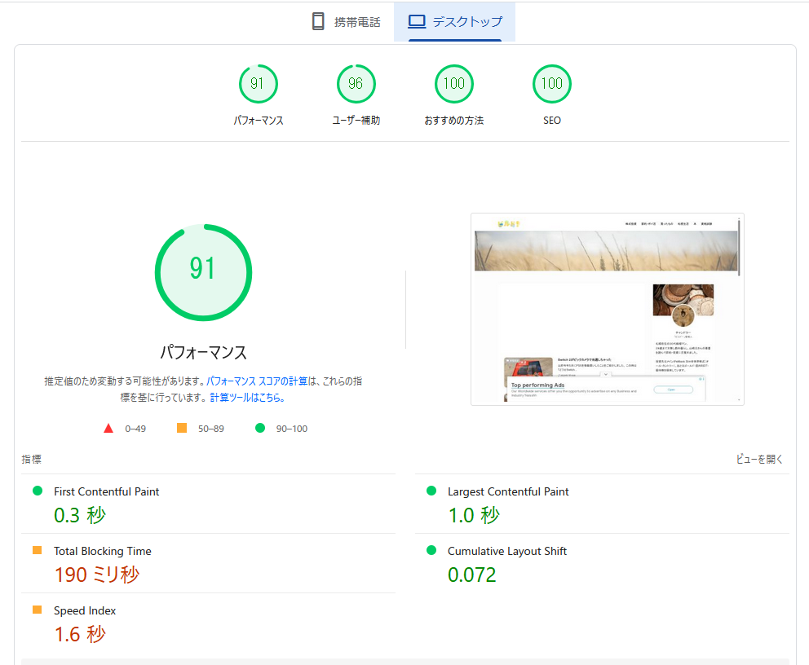Viewport: 809px width, 665px height.
Task: Click the 96 accessibility score gauge
Action: 356,84
